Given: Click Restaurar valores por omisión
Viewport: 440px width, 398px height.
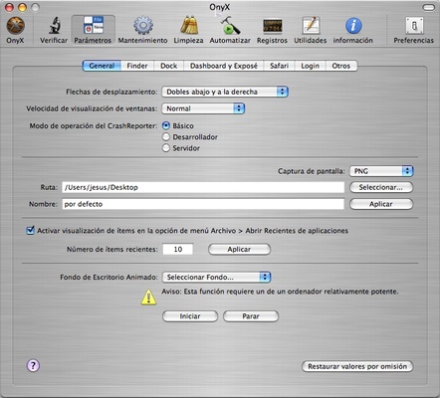Looking at the screenshot, I should pos(357,366).
